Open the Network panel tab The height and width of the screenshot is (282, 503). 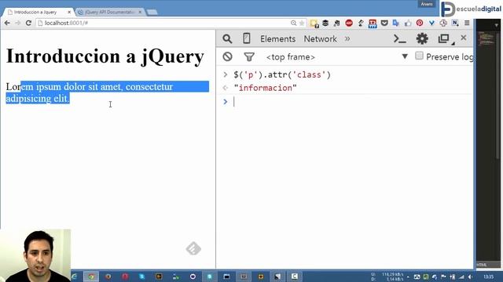coord(320,39)
